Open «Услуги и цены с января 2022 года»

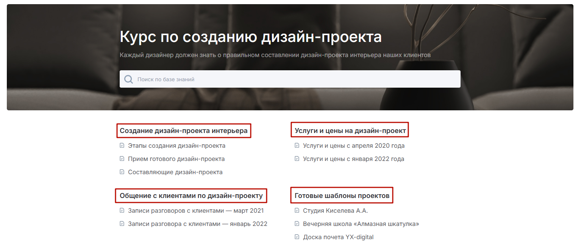(x=353, y=159)
